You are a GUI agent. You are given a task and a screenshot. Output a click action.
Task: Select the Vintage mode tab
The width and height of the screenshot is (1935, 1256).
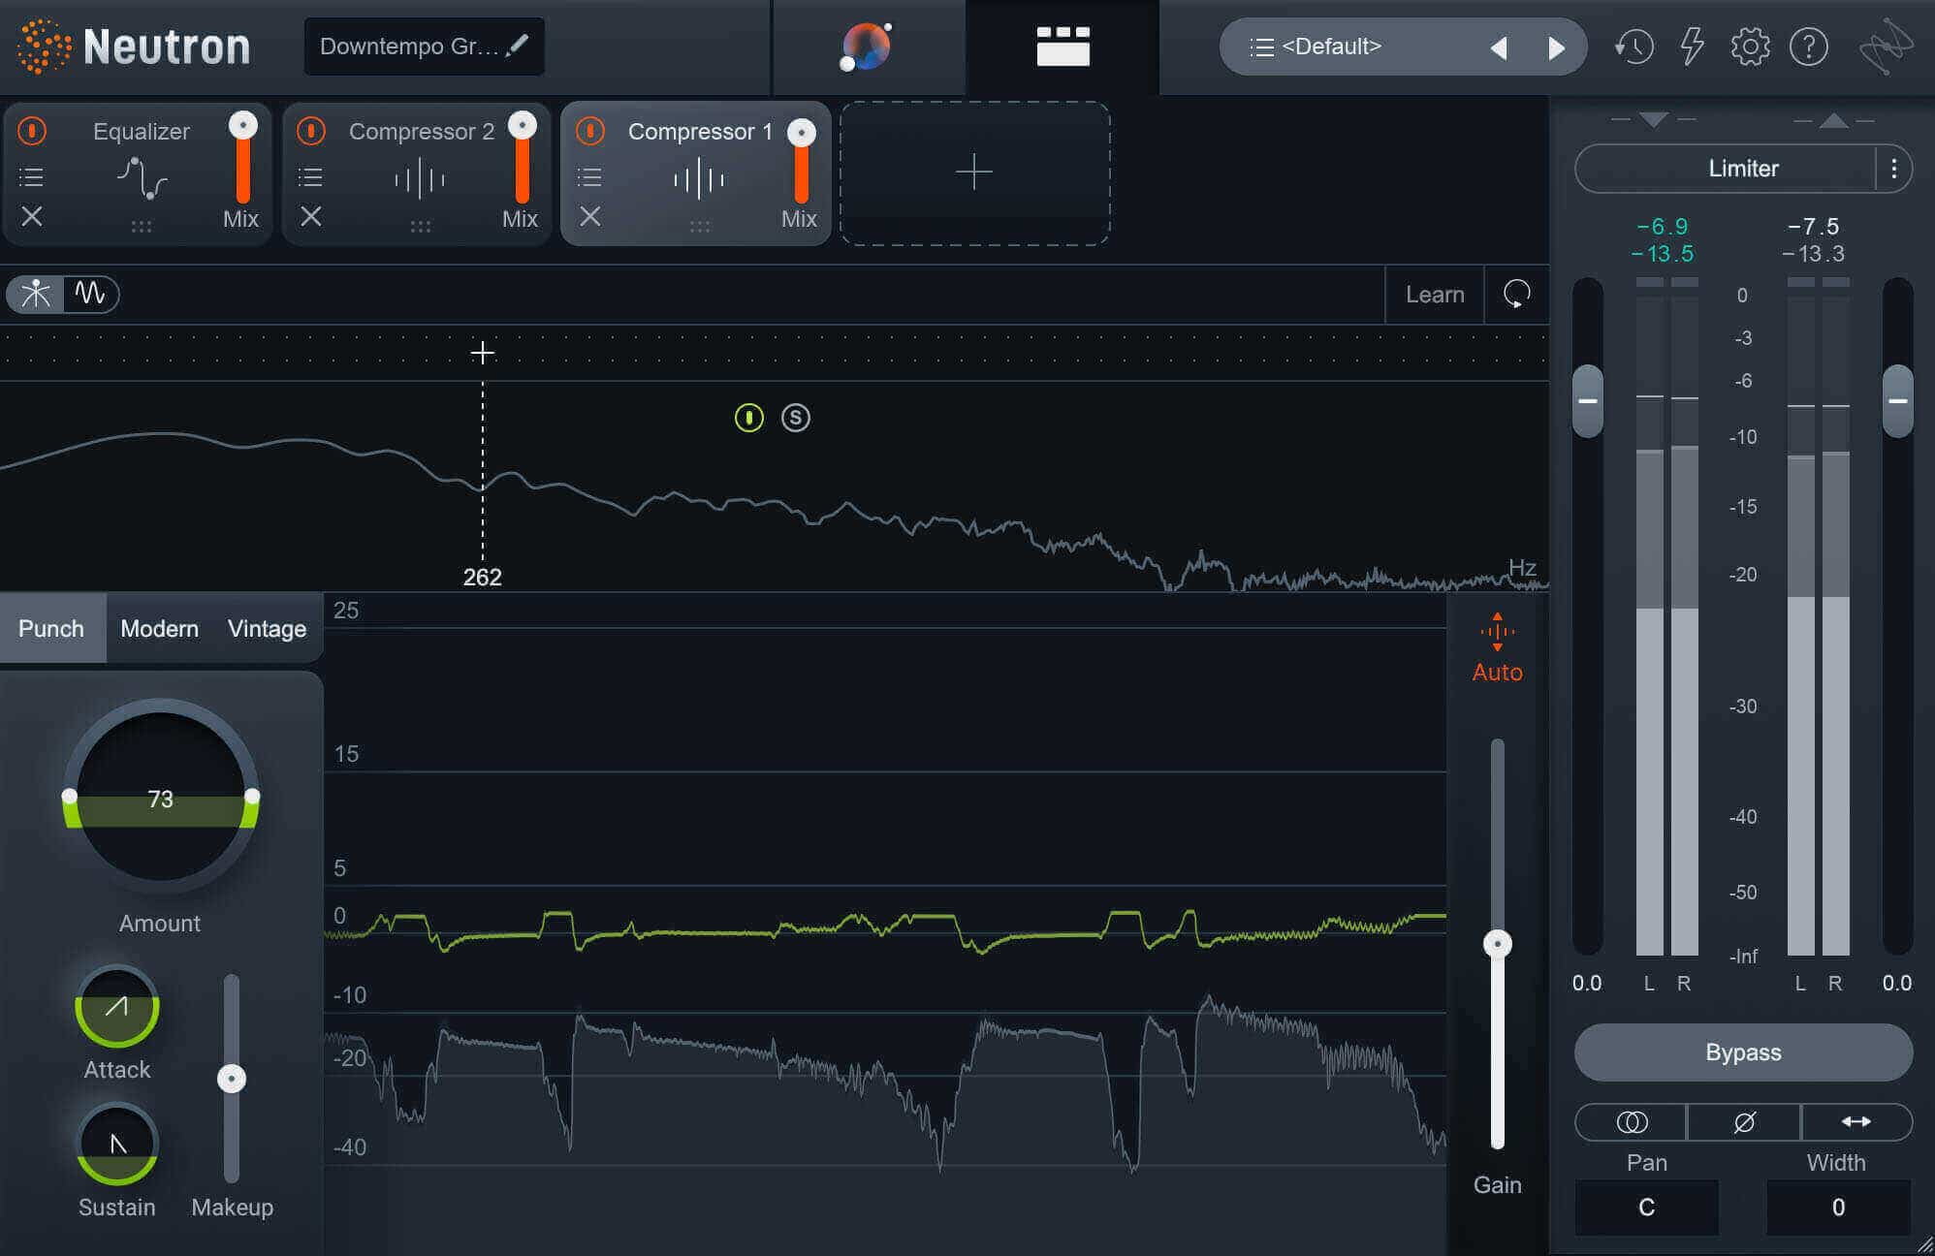click(267, 628)
